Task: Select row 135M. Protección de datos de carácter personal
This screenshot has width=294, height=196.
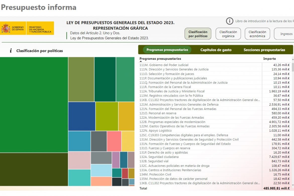Action: pyautogui.click(x=215, y=179)
